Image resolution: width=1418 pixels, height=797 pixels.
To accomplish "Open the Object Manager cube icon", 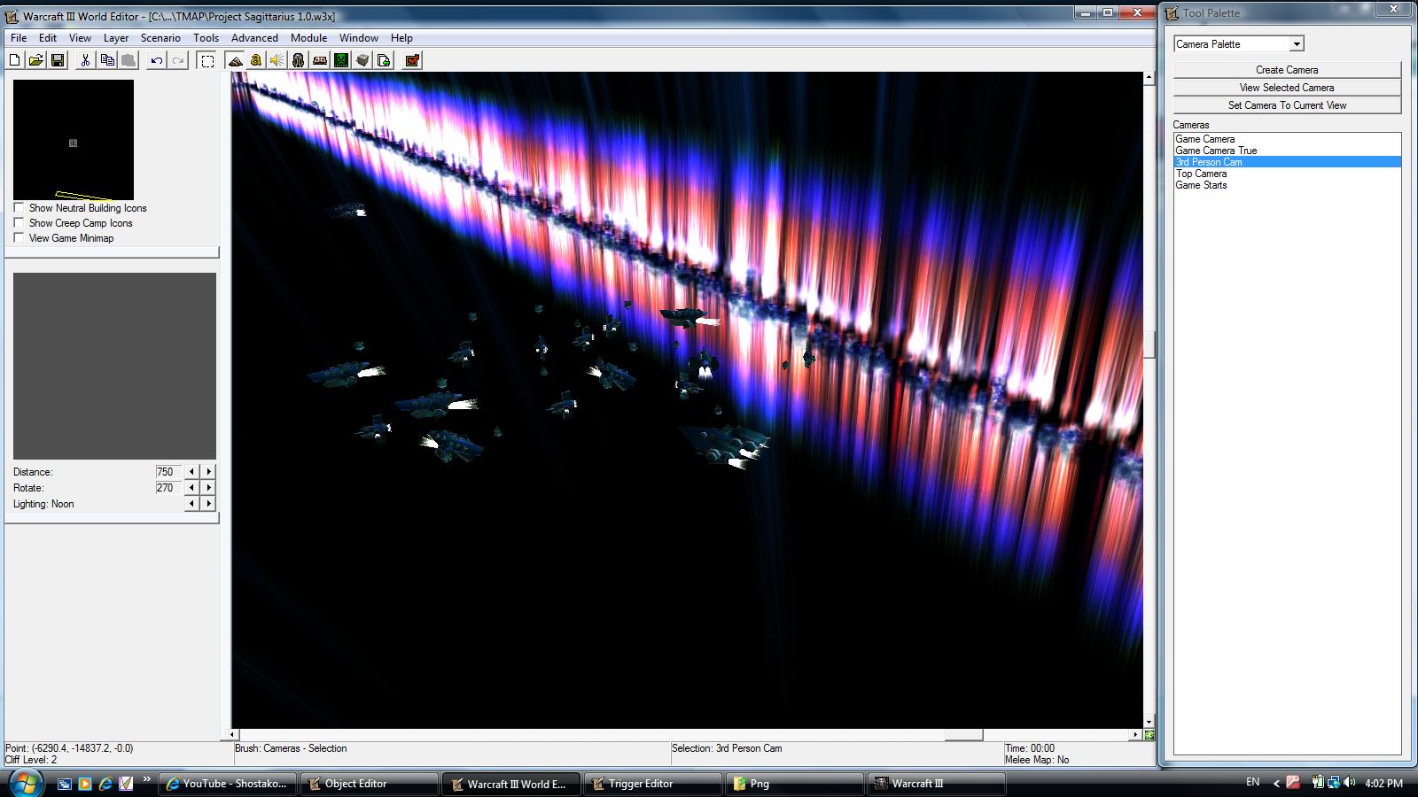I will click(x=362, y=60).
